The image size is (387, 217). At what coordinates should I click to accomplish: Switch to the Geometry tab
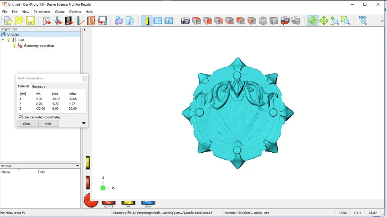[39, 87]
